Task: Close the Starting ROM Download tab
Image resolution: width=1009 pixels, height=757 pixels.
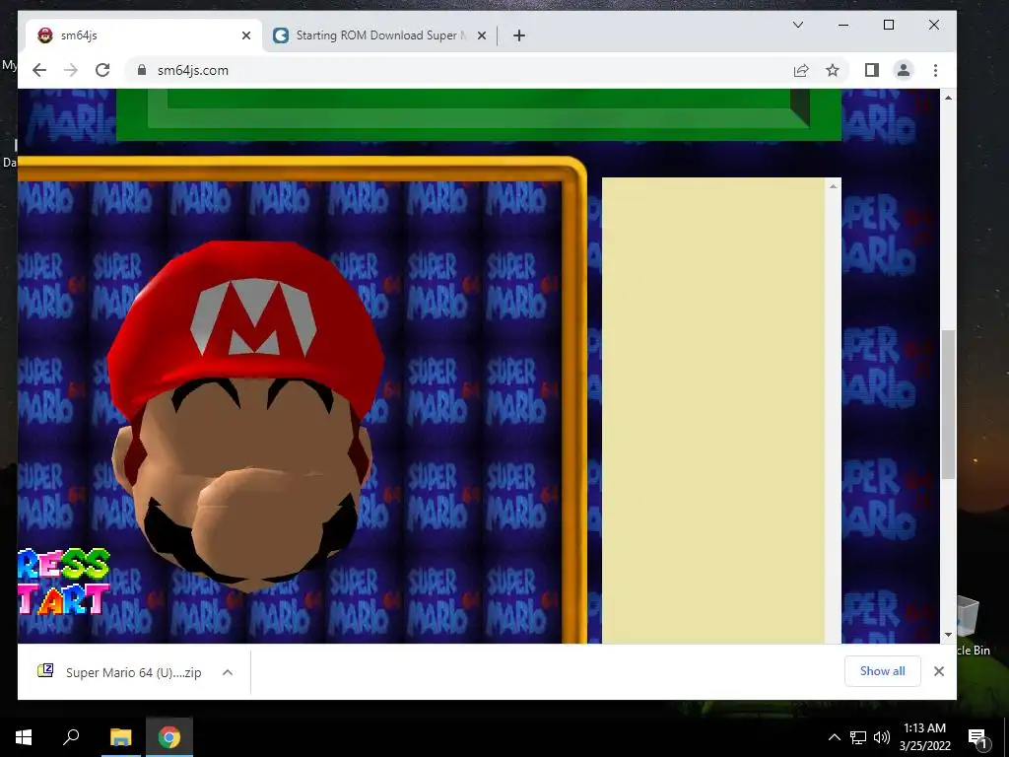Action: tap(481, 35)
